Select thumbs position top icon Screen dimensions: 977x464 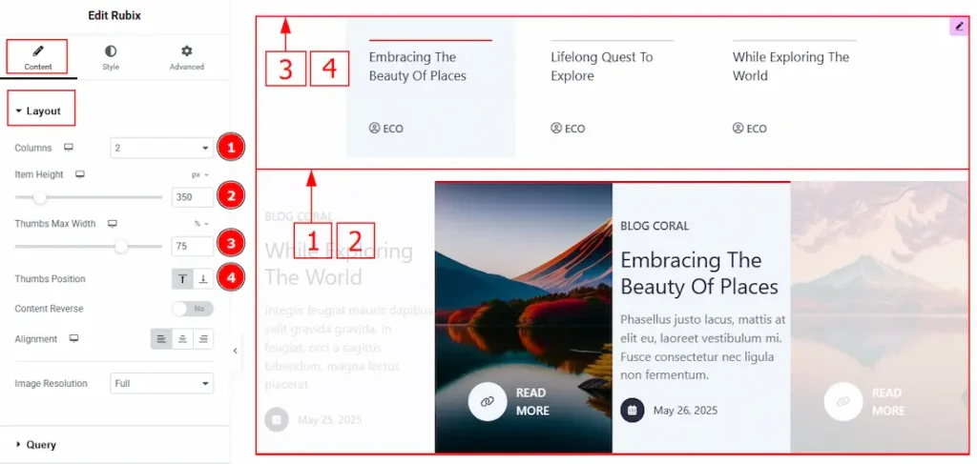(x=182, y=279)
